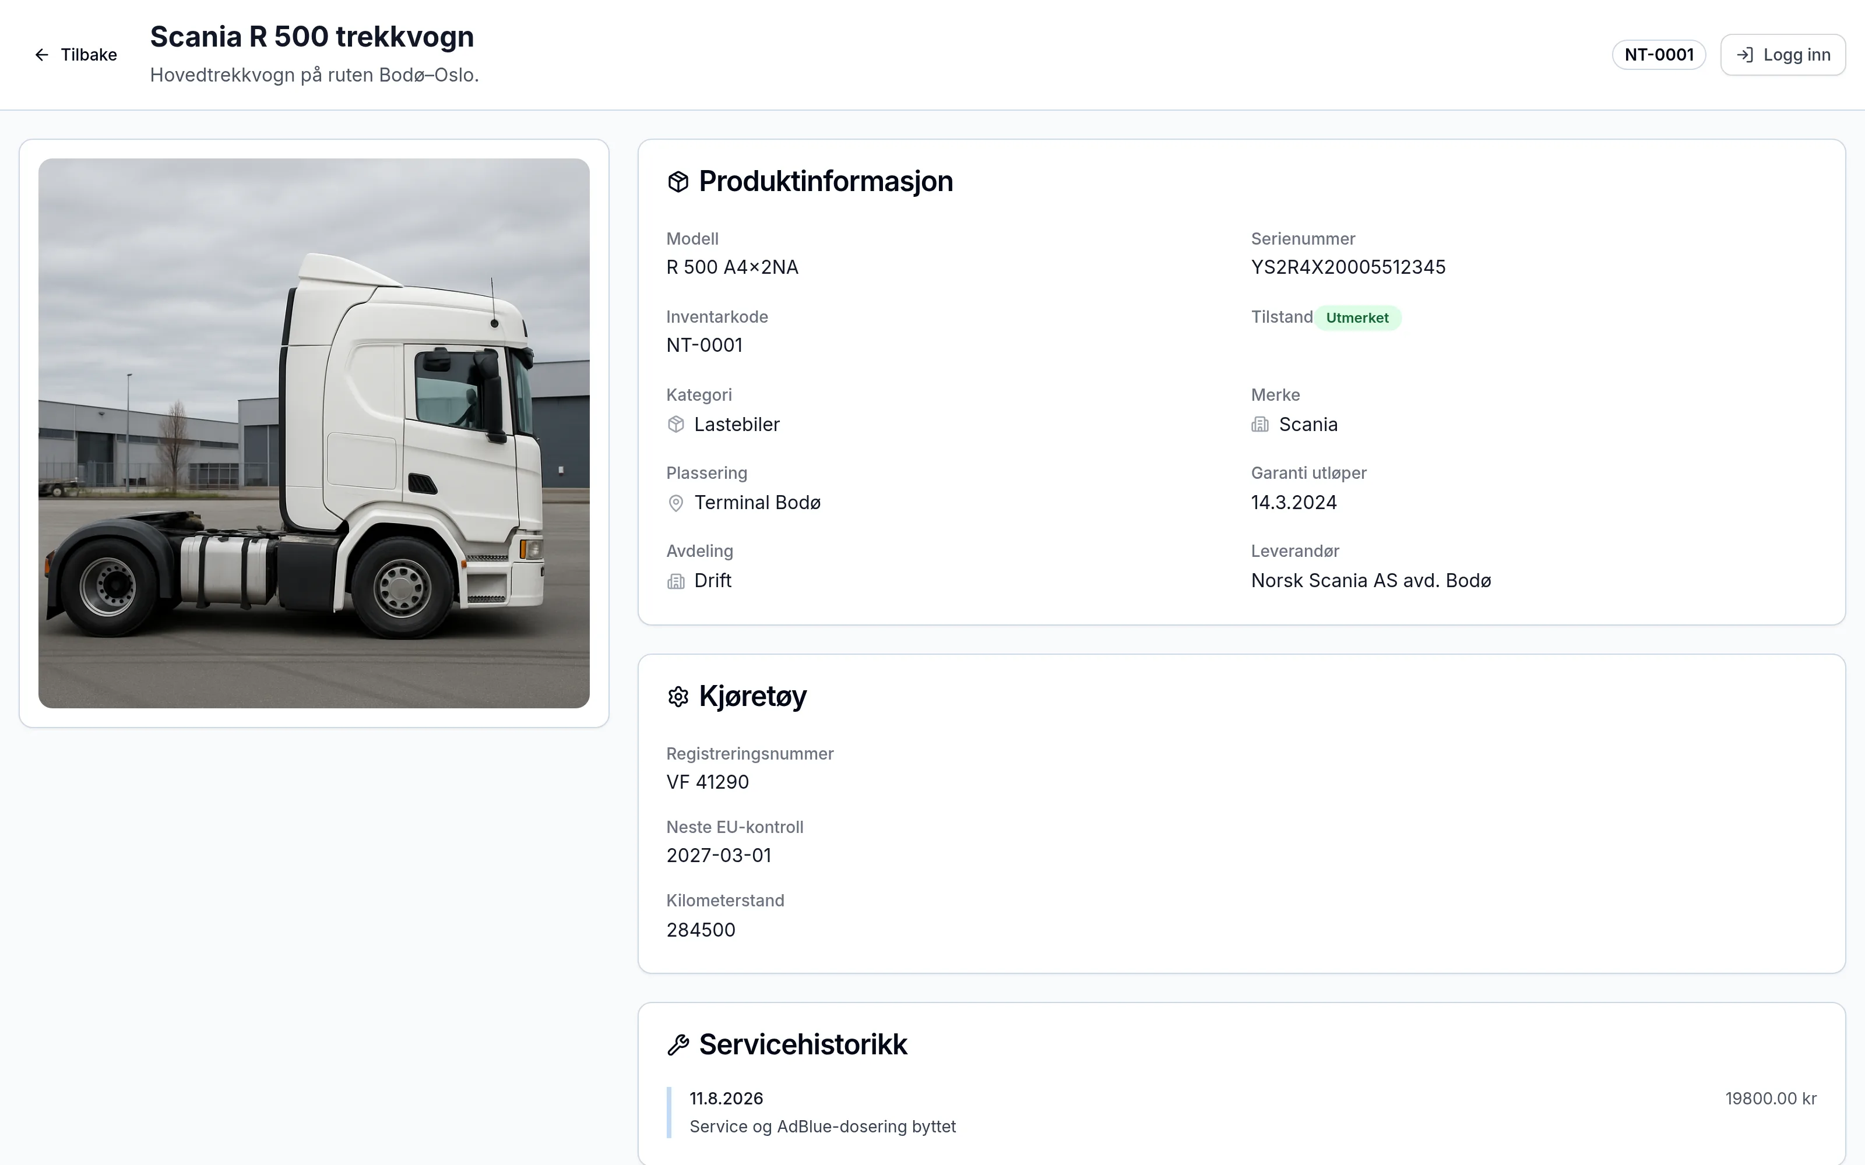1865x1165 pixels.
Task: Click the Drift department text
Action: point(713,580)
